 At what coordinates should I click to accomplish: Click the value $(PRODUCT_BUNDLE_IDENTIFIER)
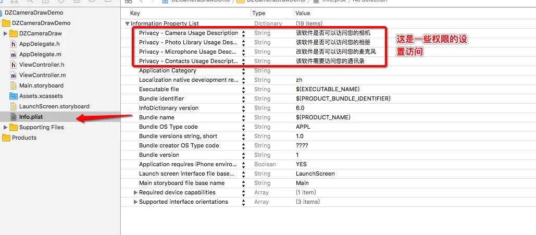click(343, 98)
